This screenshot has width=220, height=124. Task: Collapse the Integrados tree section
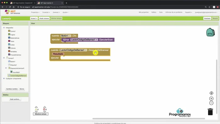[x=4, y=28]
